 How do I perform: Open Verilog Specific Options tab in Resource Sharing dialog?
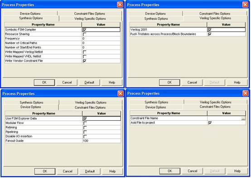click(90, 19)
